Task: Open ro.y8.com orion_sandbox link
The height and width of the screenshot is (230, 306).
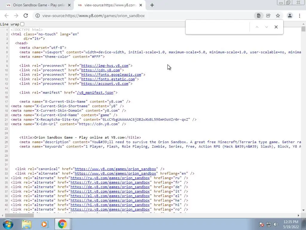Action: point(110,209)
